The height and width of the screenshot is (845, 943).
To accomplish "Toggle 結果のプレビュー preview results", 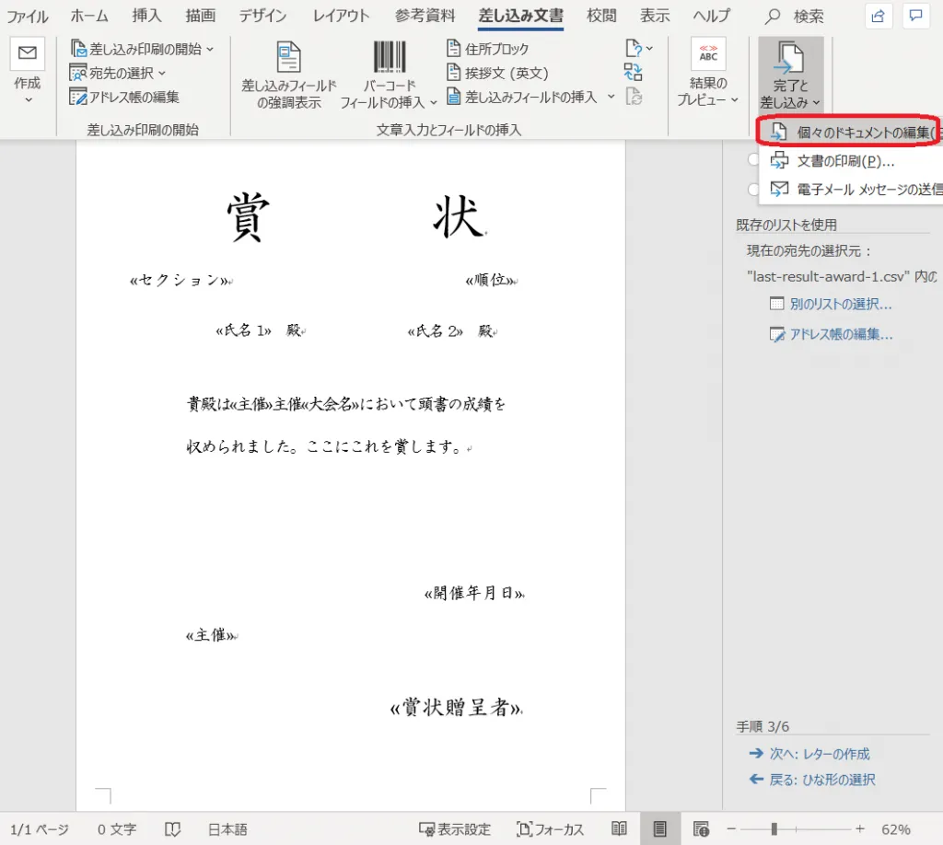I will tap(708, 74).
